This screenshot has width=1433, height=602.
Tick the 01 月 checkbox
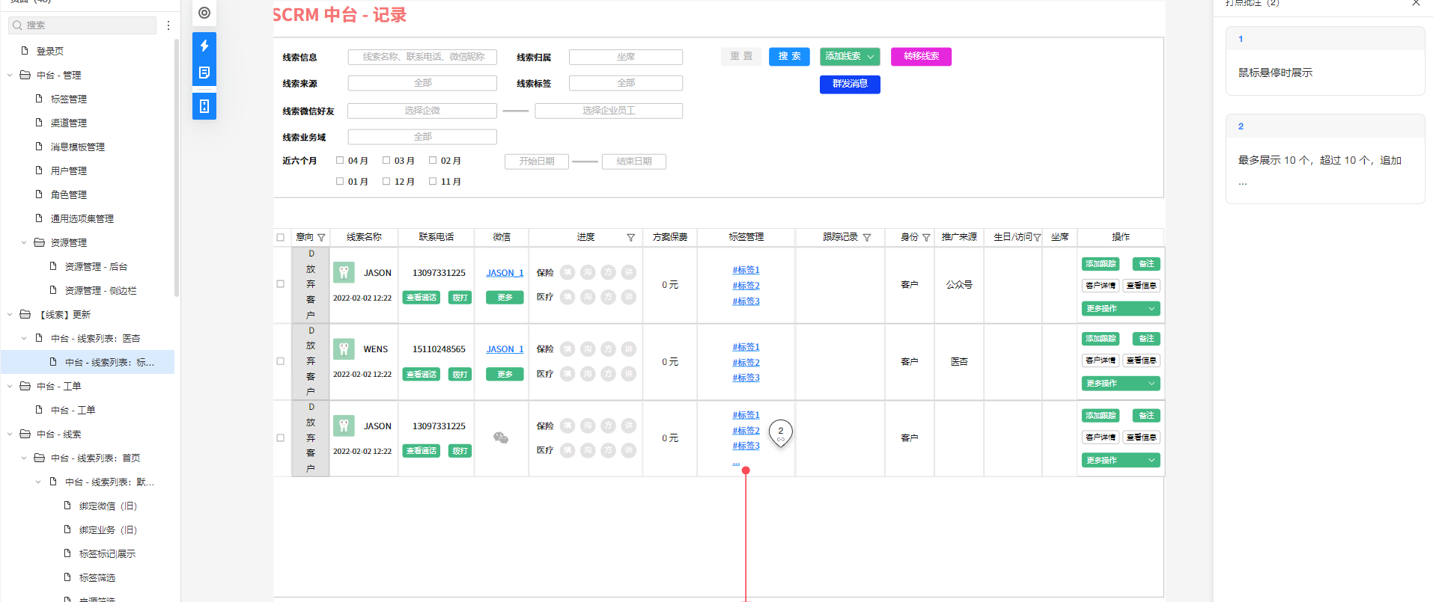[x=340, y=181]
